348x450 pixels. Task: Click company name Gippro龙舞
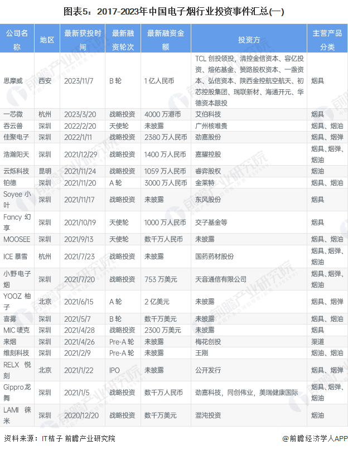pyautogui.click(x=17, y=393)
